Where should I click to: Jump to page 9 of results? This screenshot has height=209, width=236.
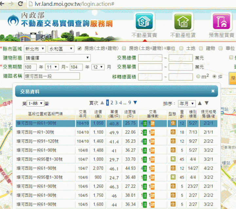pyautogui.click(x=129, y=103)
